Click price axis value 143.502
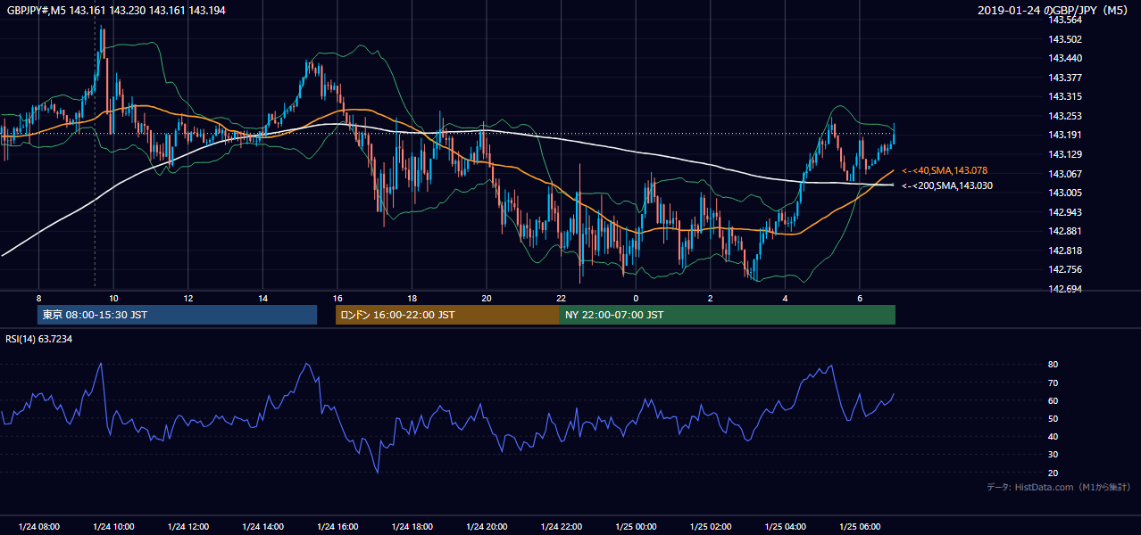 click(x=1066, y=39)
